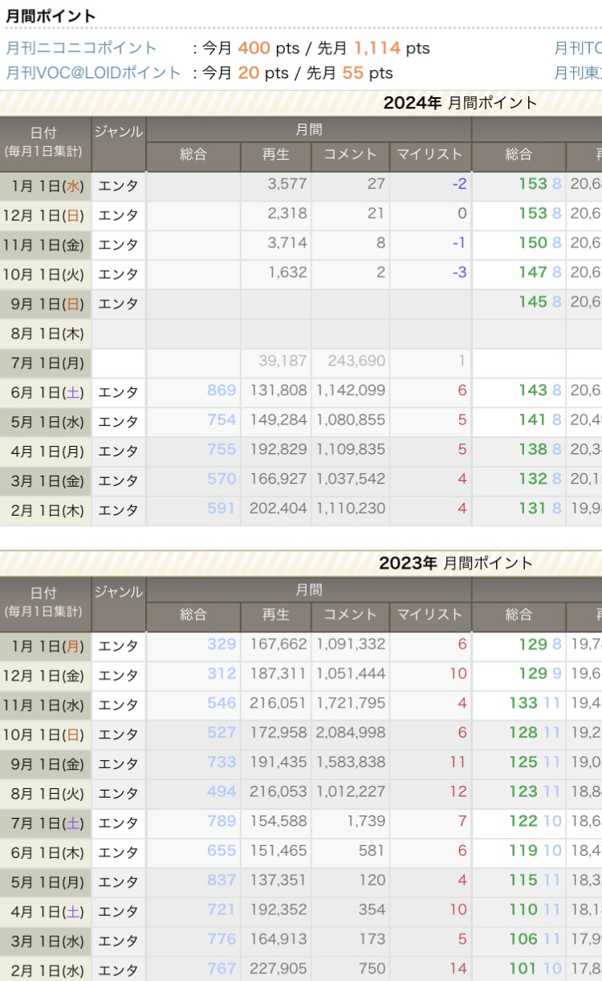This screenshot has height=981, width=602.
Task: Select the マイリスト column header in 2023 table
Action: (x=429, y=615)
